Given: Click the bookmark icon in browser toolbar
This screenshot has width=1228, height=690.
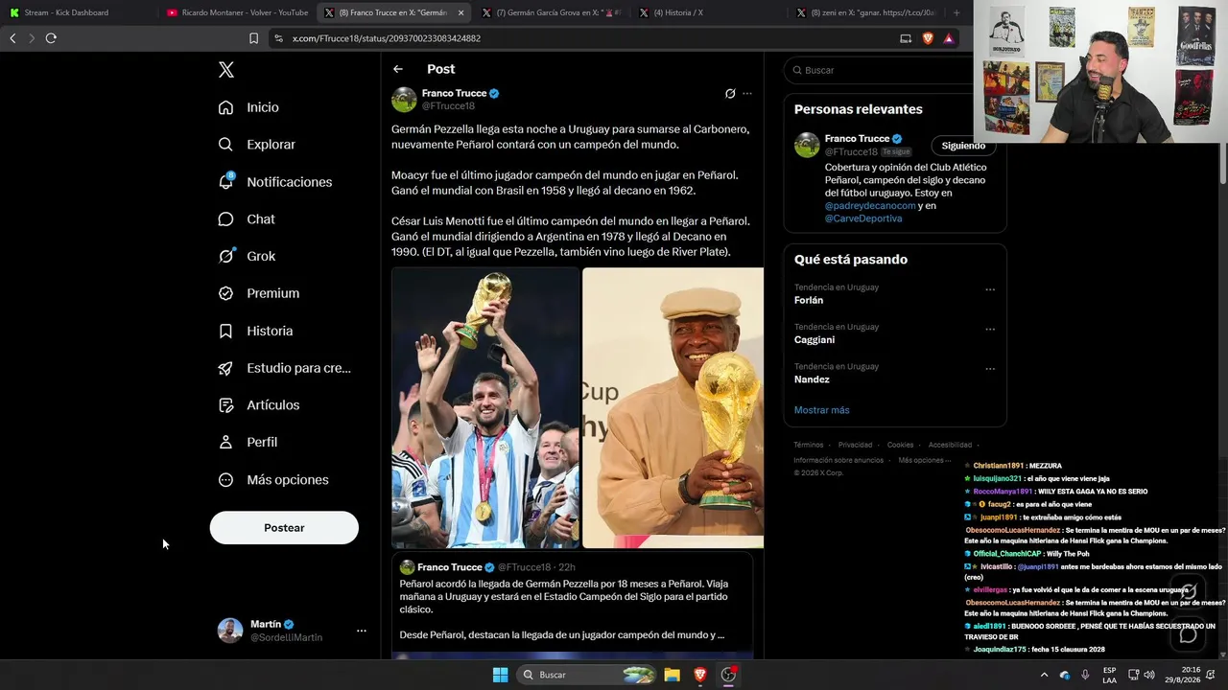Looking at the screenshot, I should pos(253,38).
